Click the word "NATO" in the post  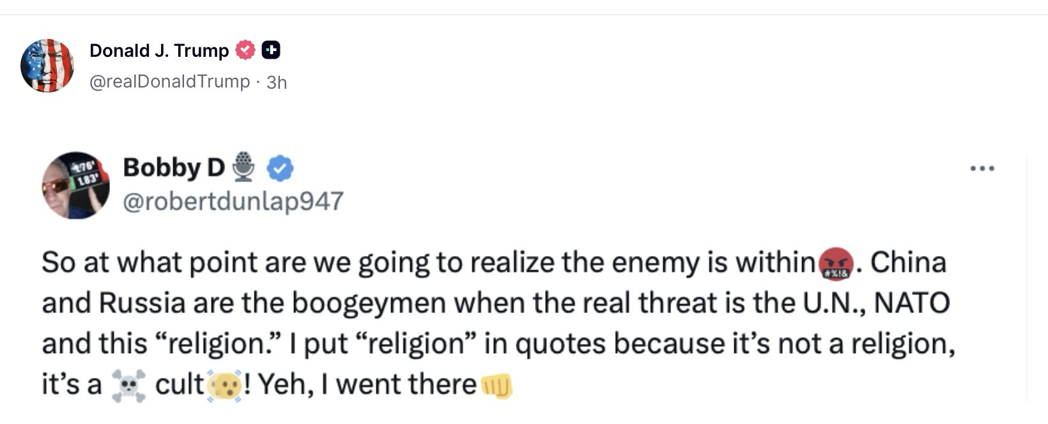(911, 303)
